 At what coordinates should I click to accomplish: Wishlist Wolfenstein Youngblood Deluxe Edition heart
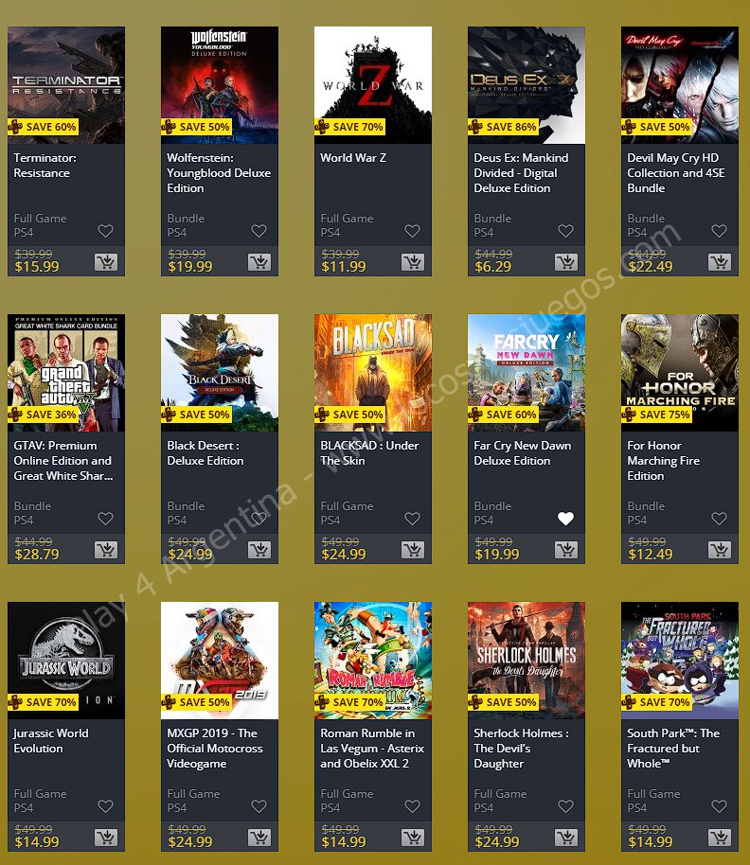click(x=259, y=231)
